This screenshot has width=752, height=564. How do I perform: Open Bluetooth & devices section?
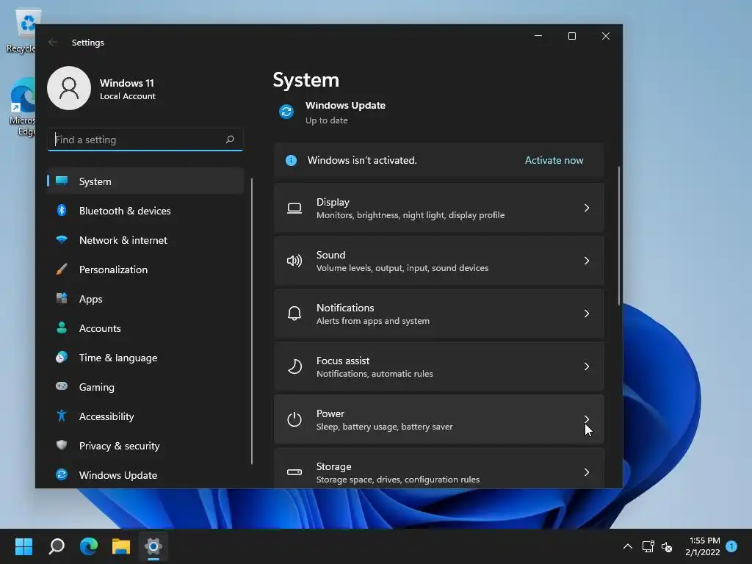pos(145,211)
